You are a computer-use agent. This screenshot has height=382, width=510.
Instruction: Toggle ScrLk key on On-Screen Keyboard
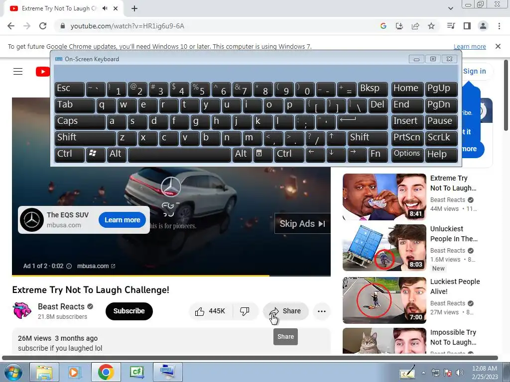(441, 138)
